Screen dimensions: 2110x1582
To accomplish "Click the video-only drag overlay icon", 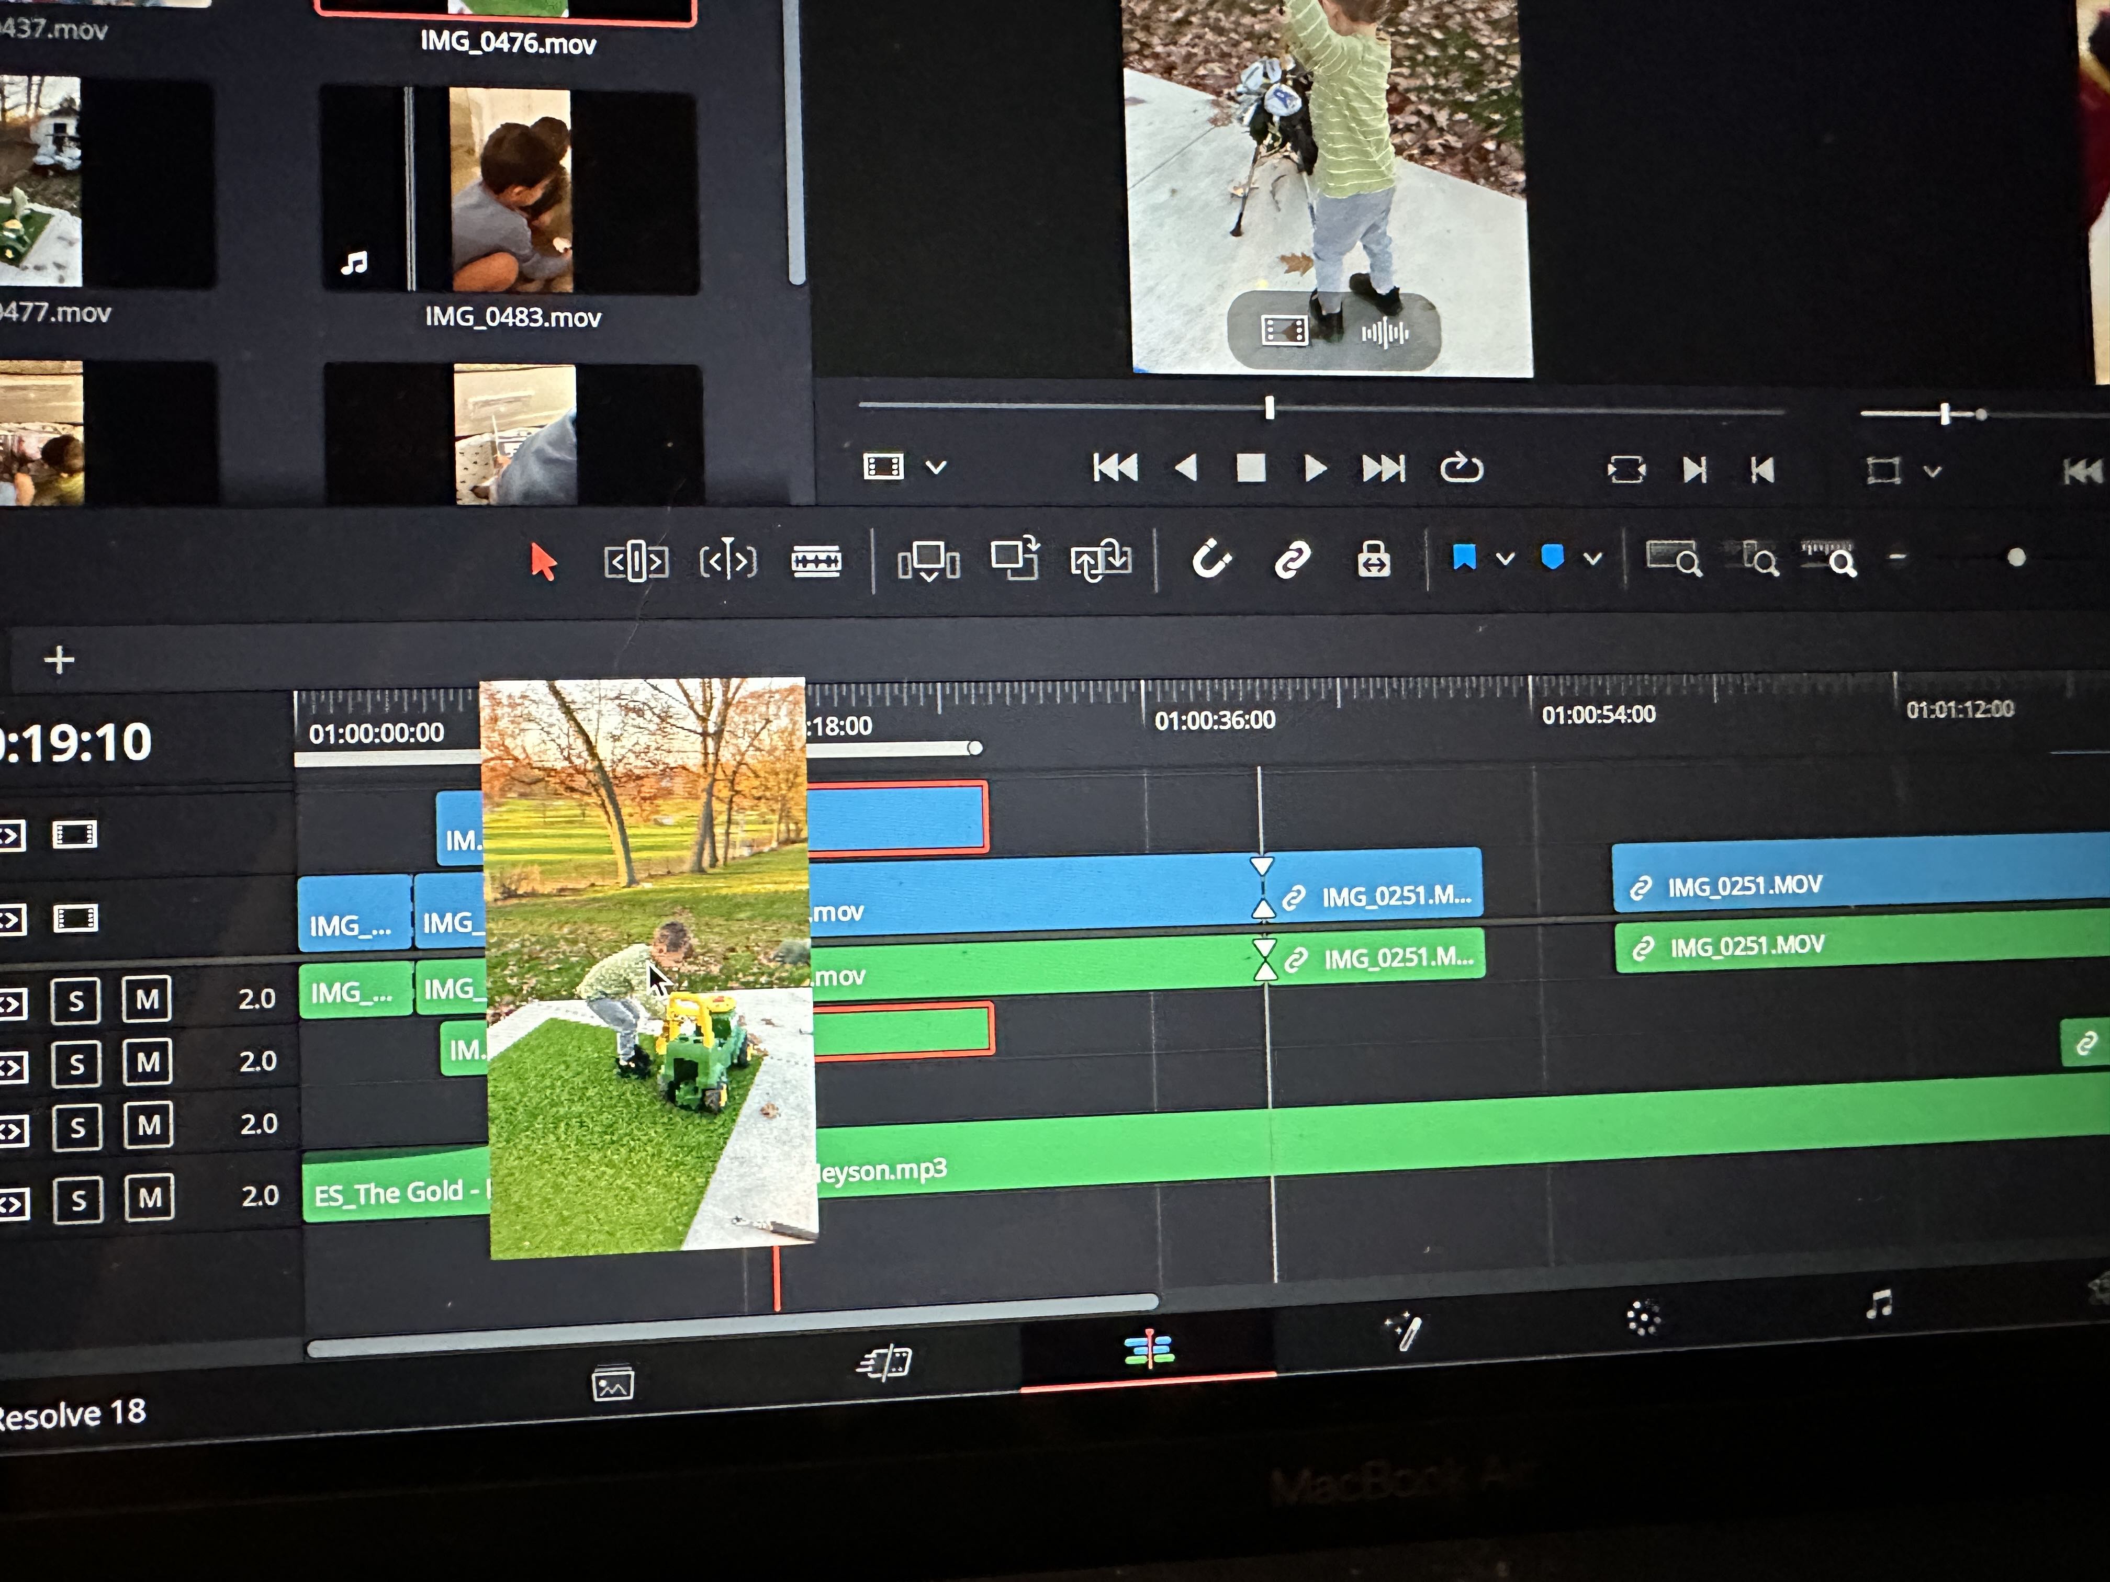I will pyautogui.click(x=1285, y=331).
